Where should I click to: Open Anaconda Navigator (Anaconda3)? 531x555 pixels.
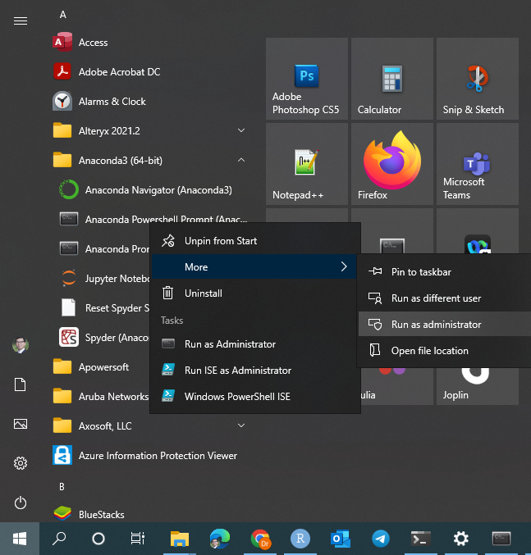(149, 190)
